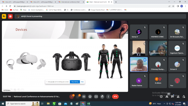Show the participants people panel
Screen dimensions: 188x106
[x=167, y=97]
